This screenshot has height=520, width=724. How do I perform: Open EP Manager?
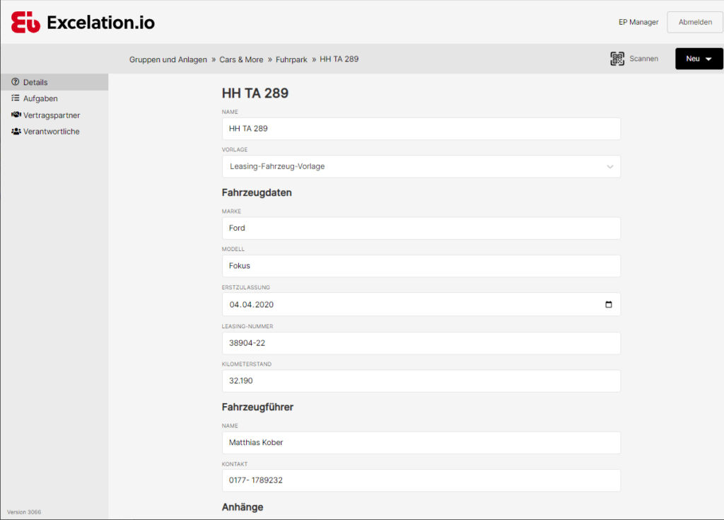(638, 22)
